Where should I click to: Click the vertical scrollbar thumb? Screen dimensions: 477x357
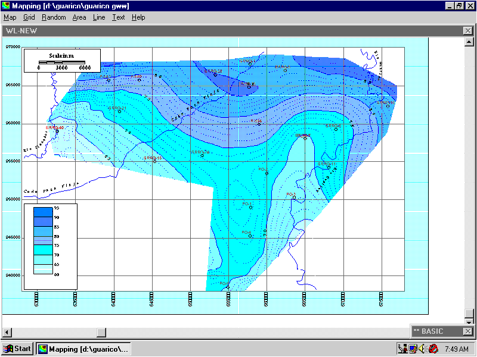[x=469, y=313]
